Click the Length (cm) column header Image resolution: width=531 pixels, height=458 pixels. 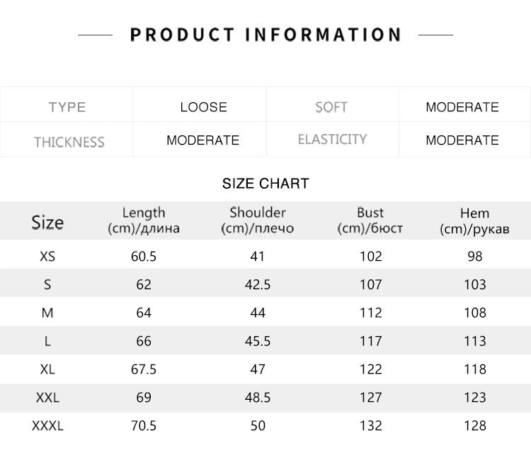click(144, 220)
